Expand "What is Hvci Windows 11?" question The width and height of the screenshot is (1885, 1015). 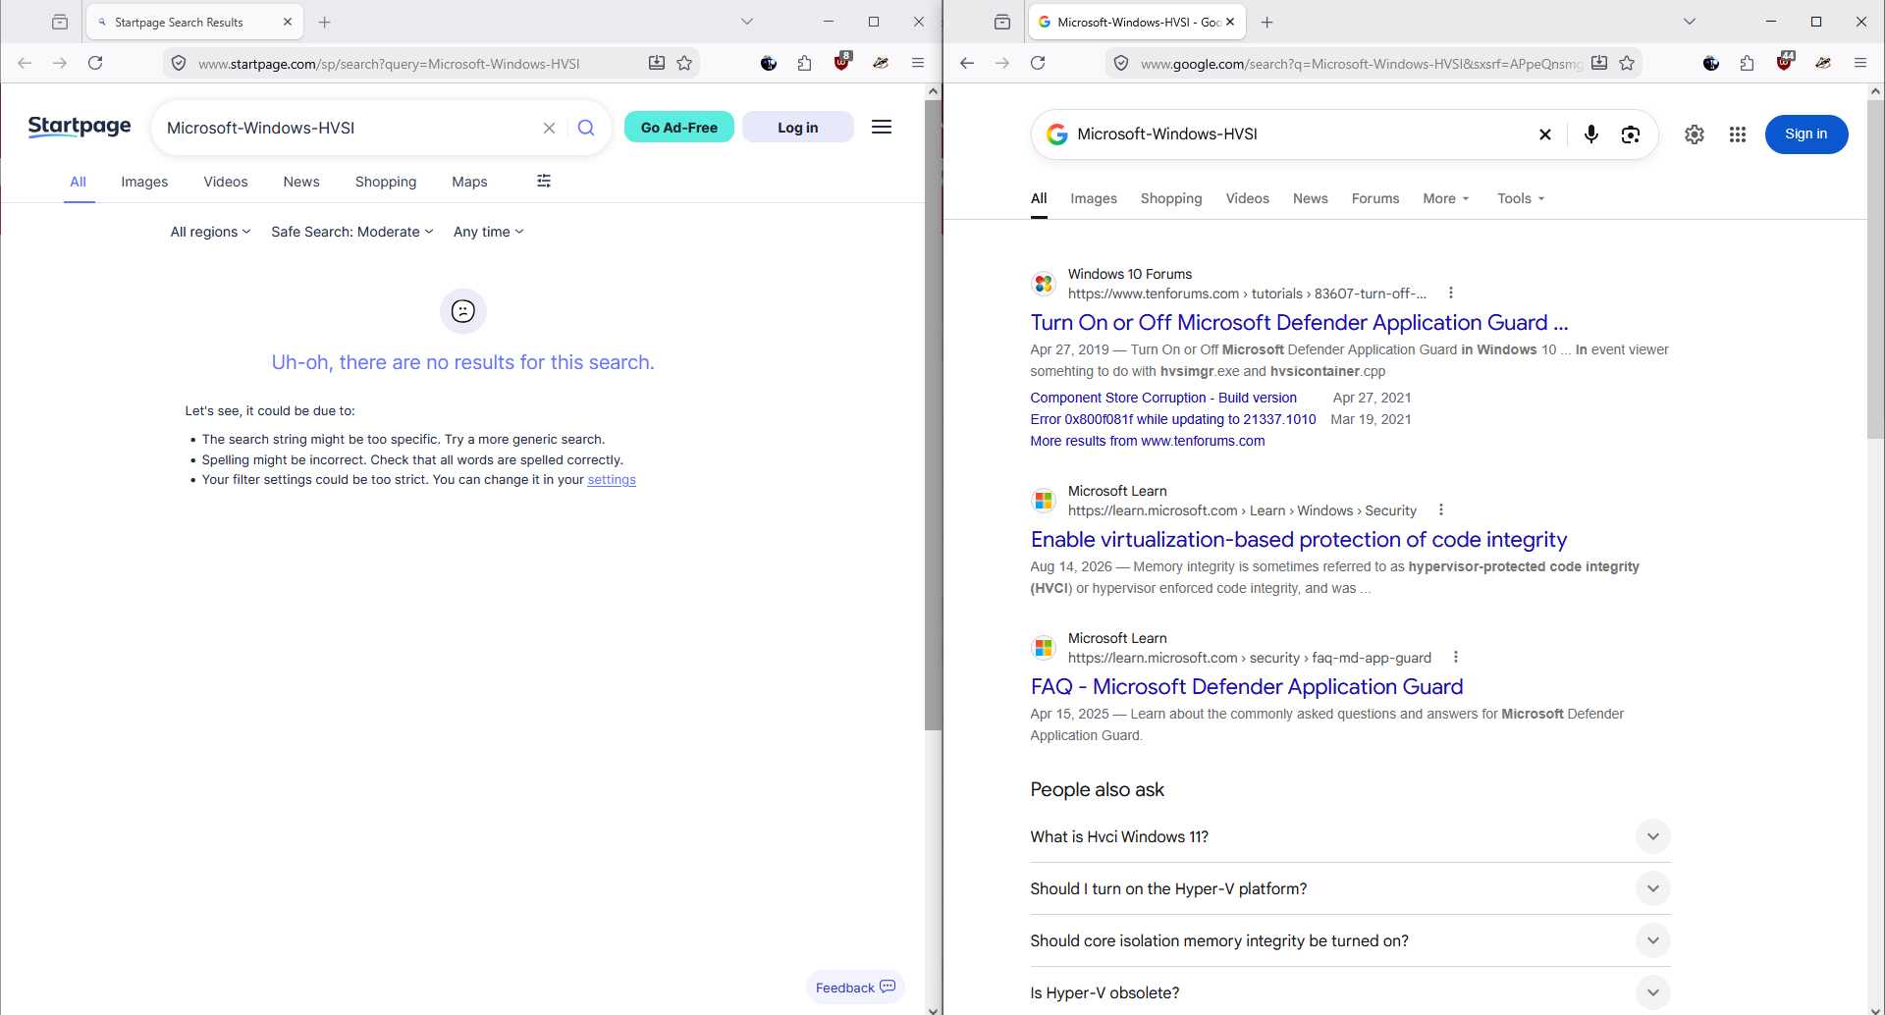[1350, 836]
